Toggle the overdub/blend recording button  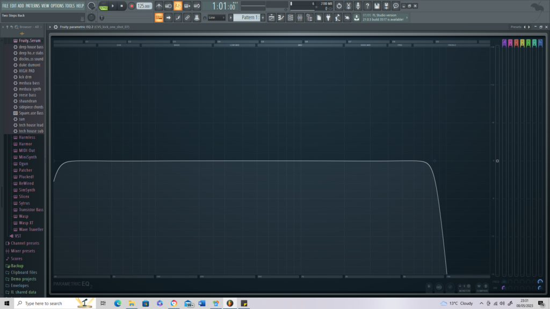(187, 5)
